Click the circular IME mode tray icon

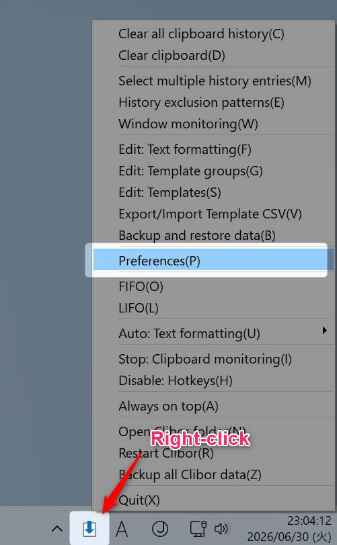coord(160,529)
